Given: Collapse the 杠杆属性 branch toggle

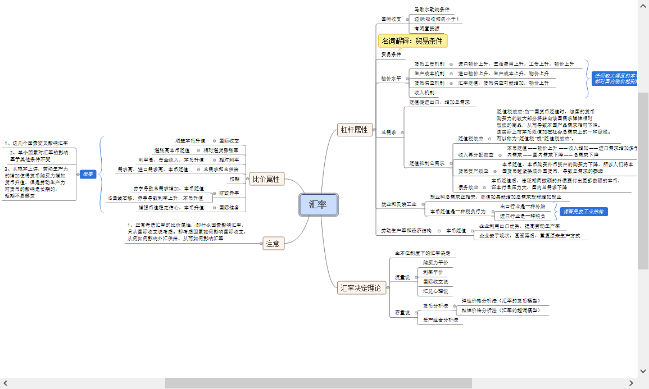Looking at the screenshot, I should click(375, 130).
